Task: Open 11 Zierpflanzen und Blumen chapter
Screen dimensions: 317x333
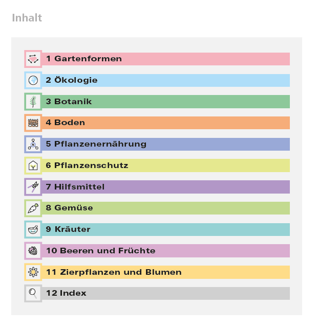Action: click(x=165, y=272)
